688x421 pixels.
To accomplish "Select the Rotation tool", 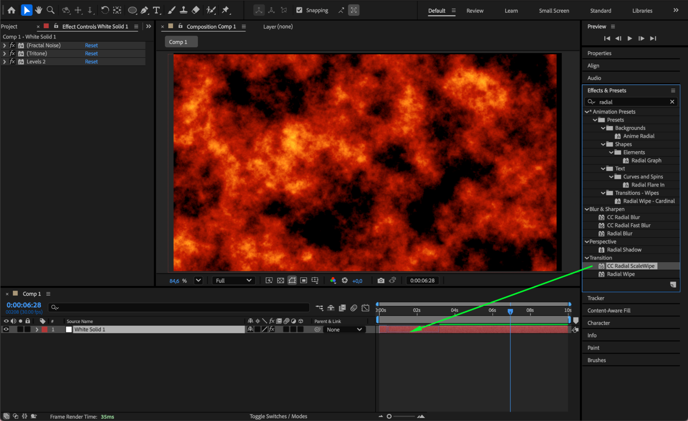I will pos(105,10).
